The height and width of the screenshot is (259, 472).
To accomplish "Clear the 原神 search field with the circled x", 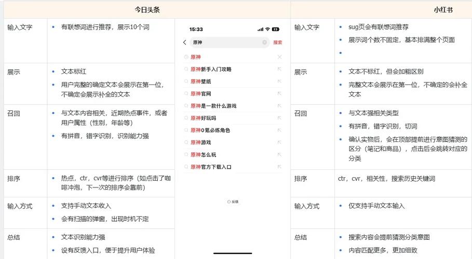I will pos(264,42).
